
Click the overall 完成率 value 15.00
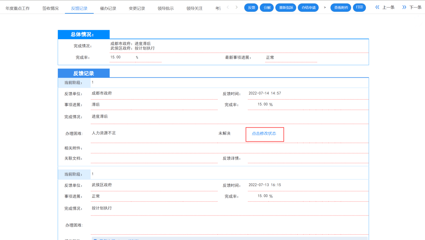pyautogui.click(x=115, y=57)
